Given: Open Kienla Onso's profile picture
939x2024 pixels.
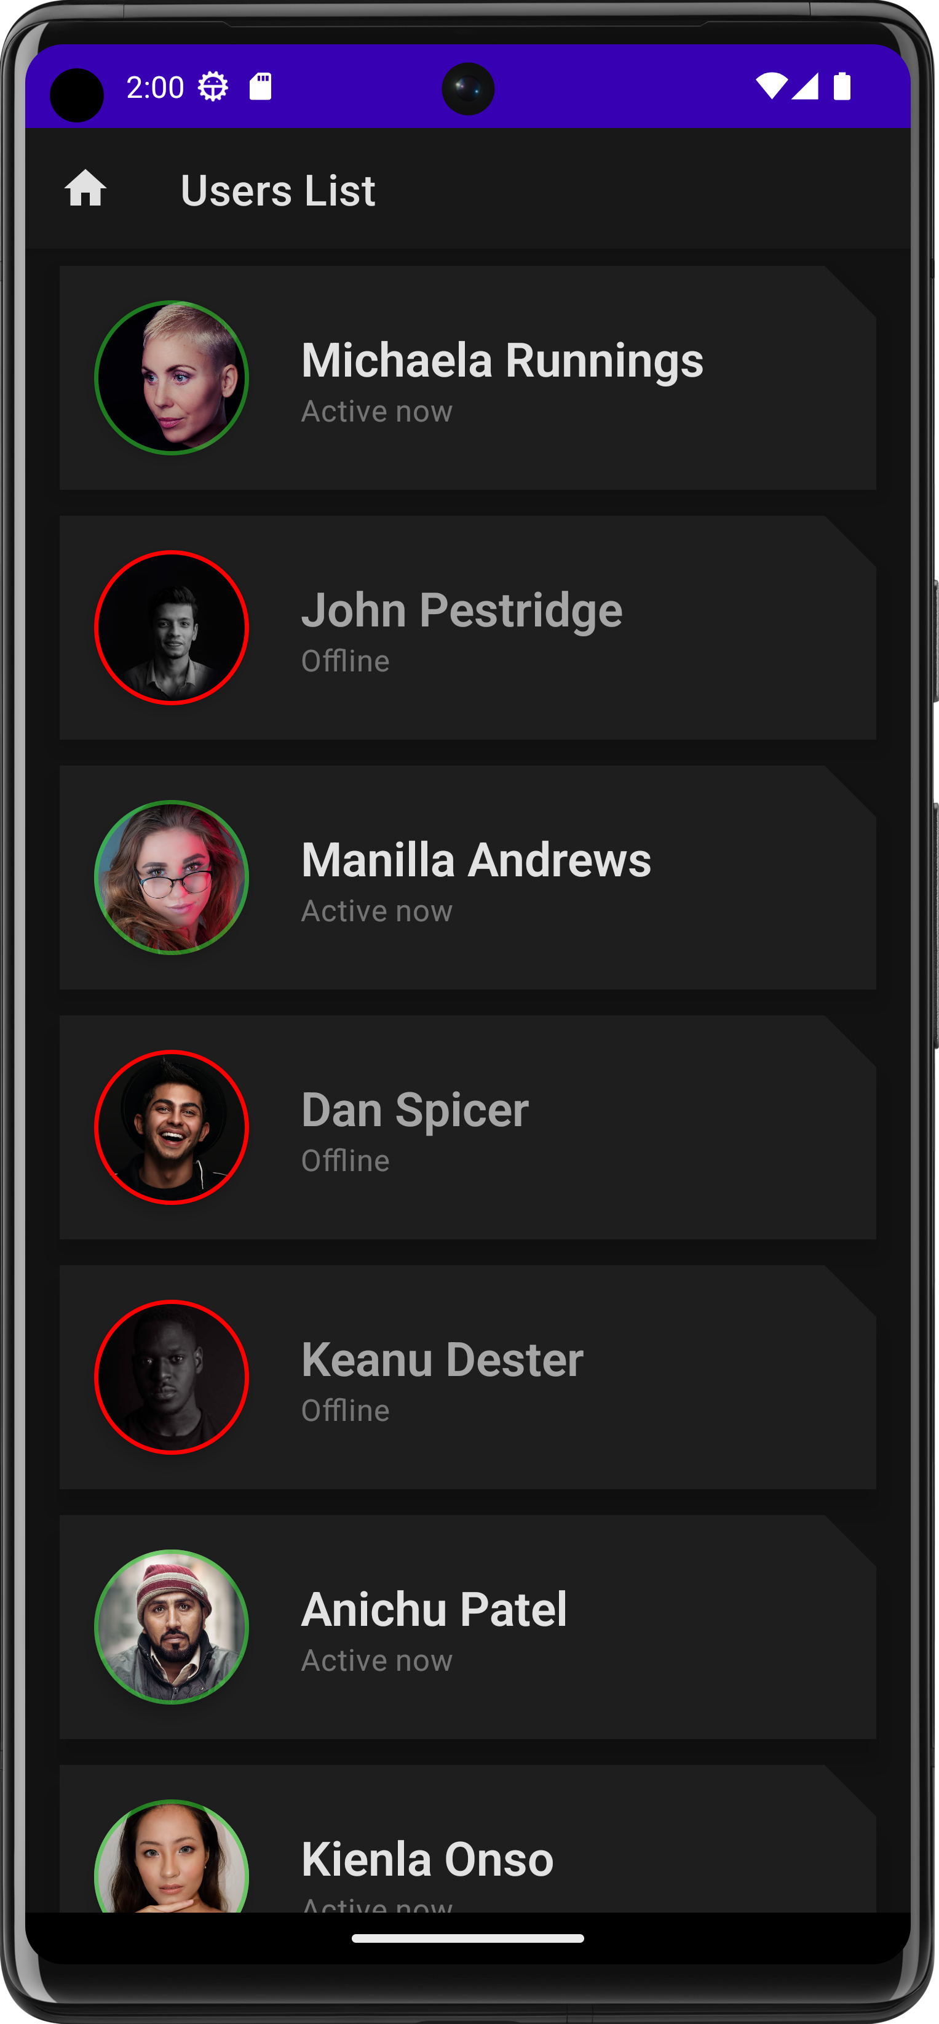Looking at the screenshot, I should click(x=171, y=1856).
